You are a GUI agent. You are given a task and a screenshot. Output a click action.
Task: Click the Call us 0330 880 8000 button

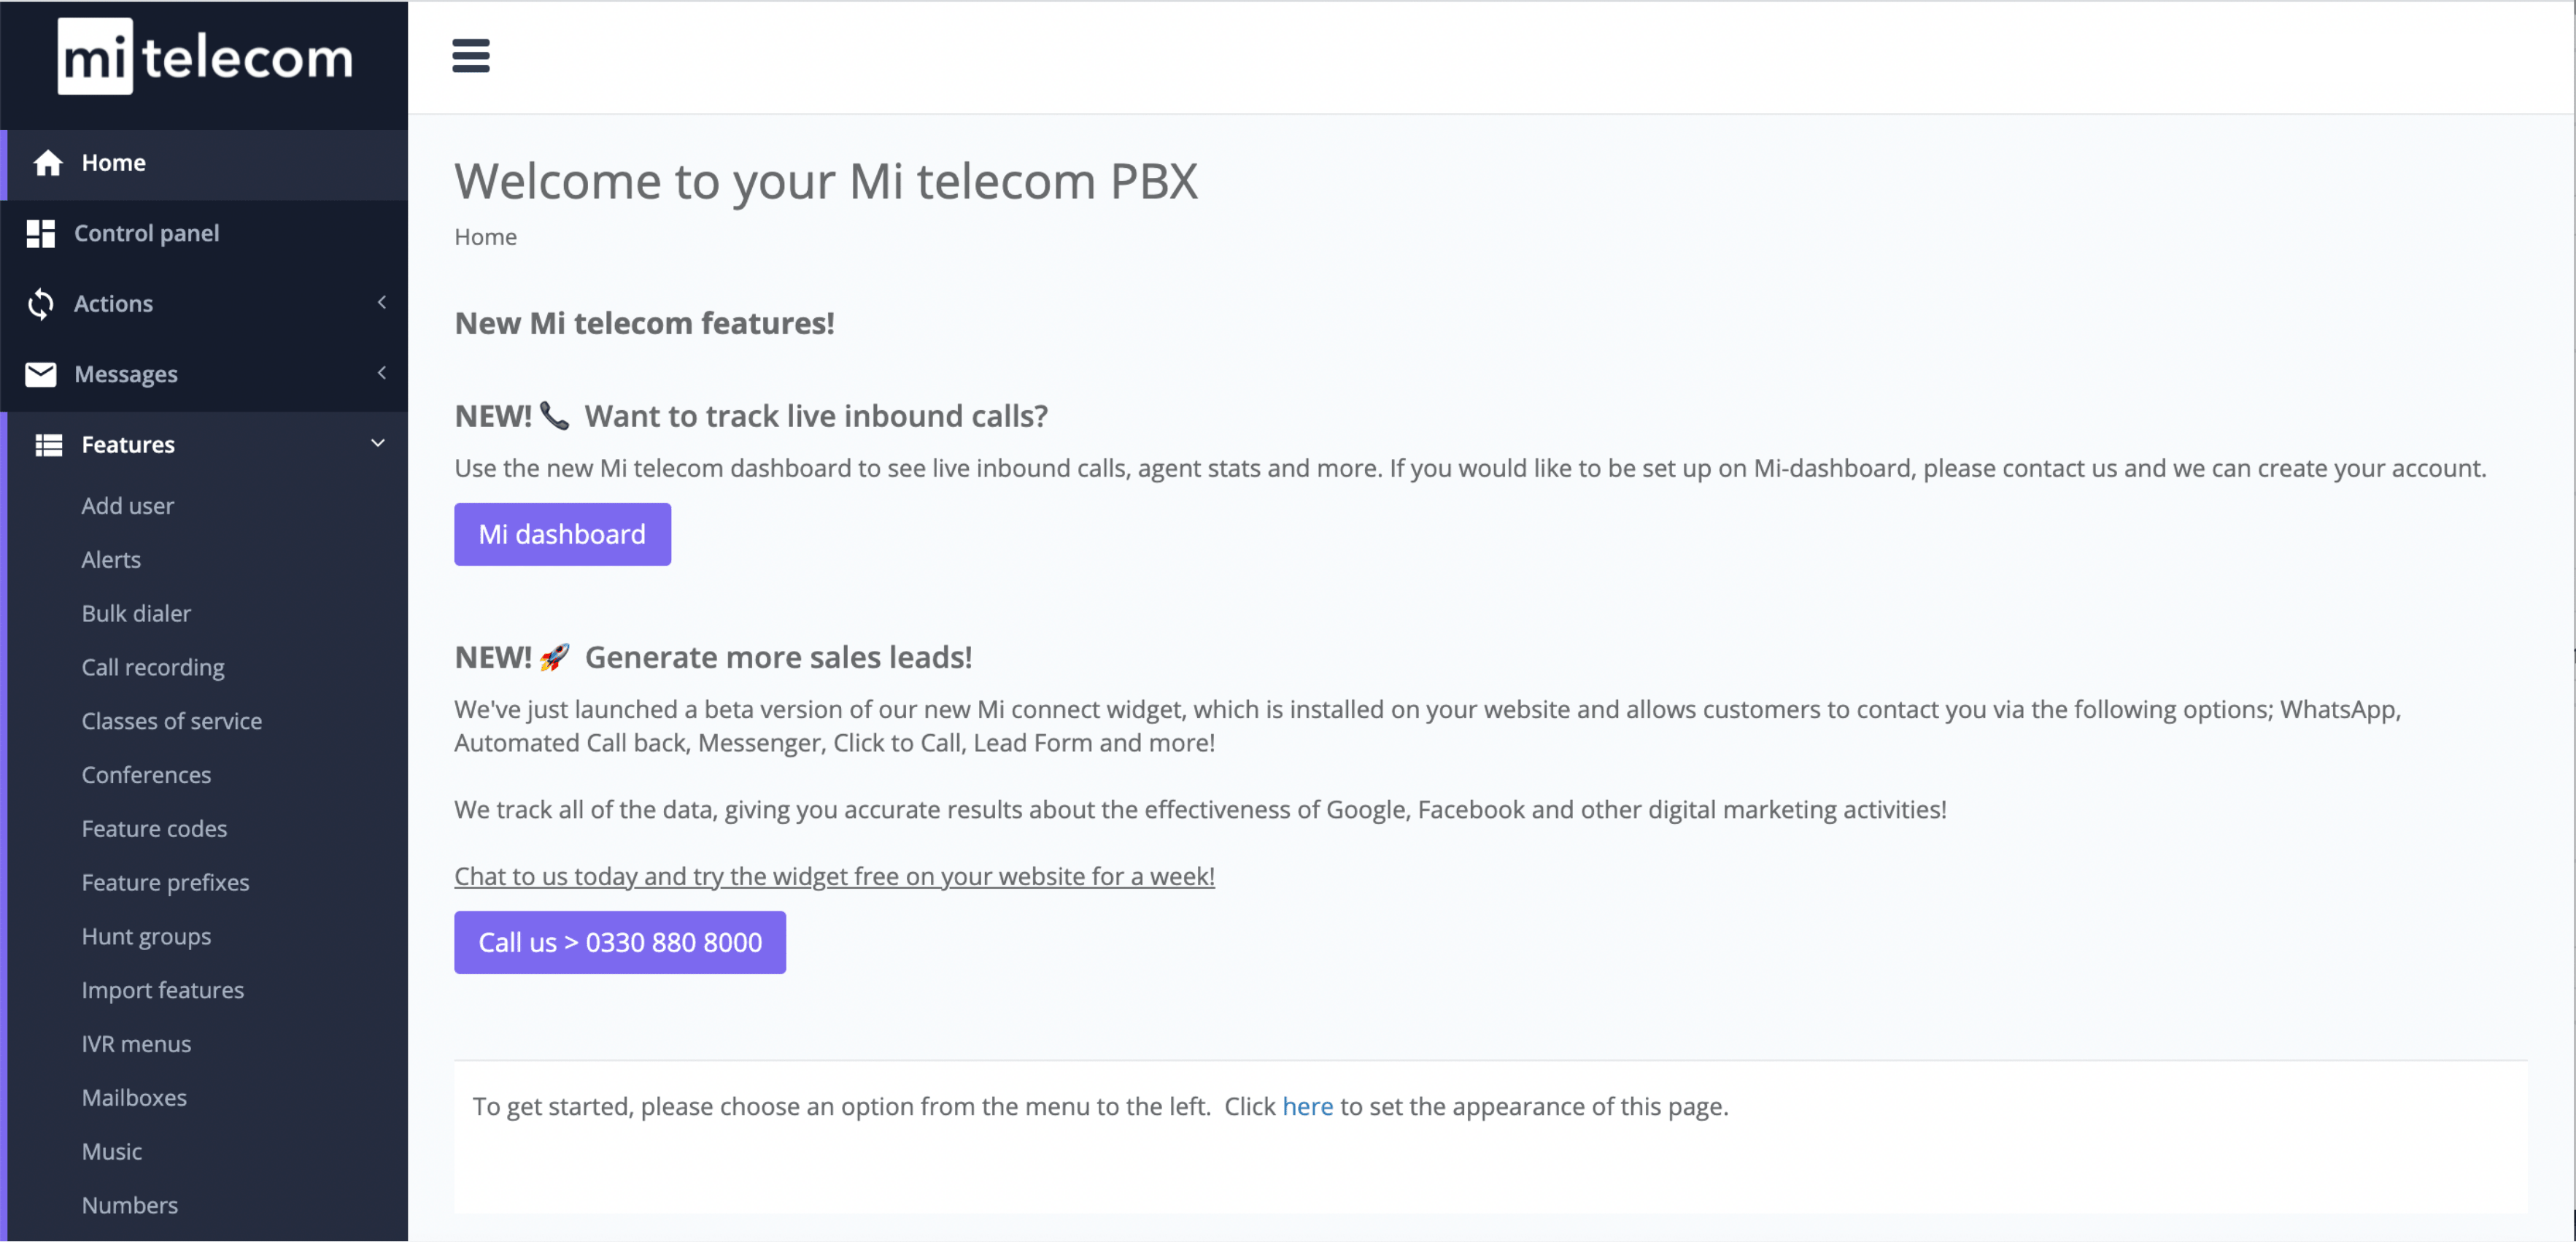620,942
